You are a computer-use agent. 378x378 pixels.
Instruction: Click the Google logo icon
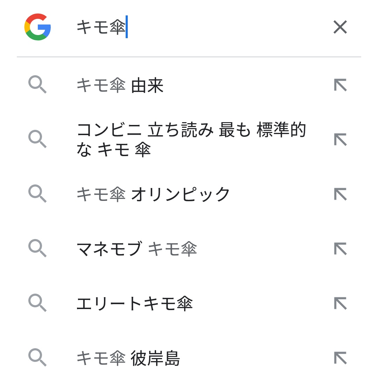[38, 27]
